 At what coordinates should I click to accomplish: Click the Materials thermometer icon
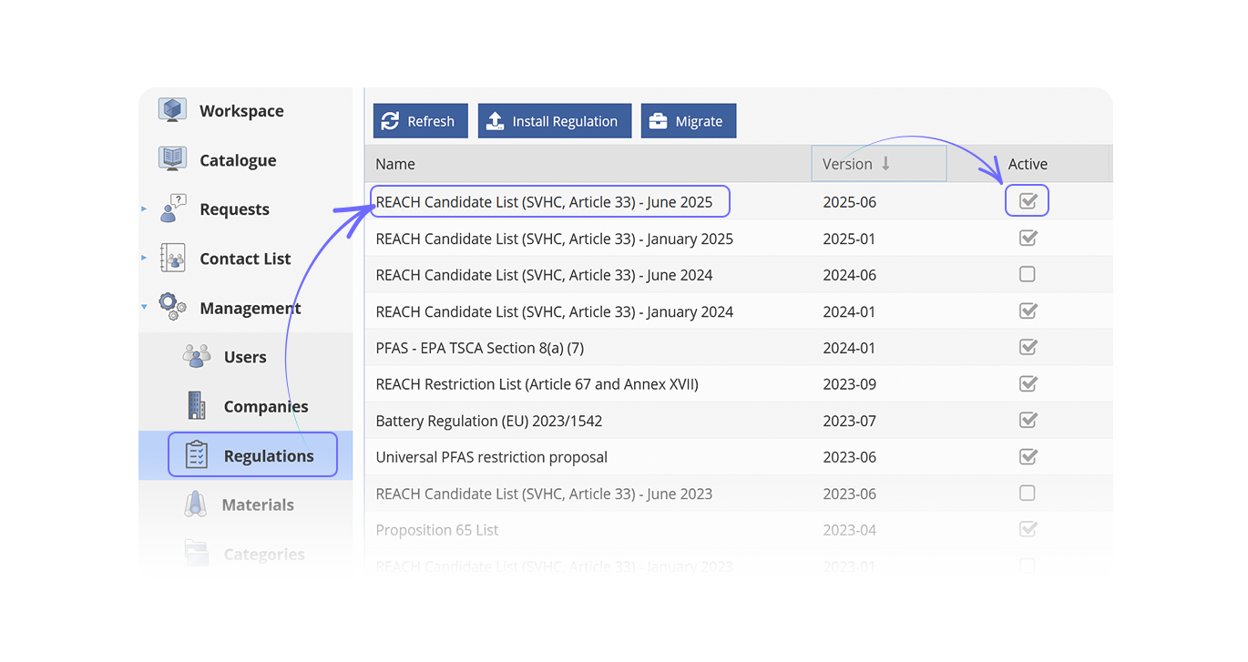[196, 504]
